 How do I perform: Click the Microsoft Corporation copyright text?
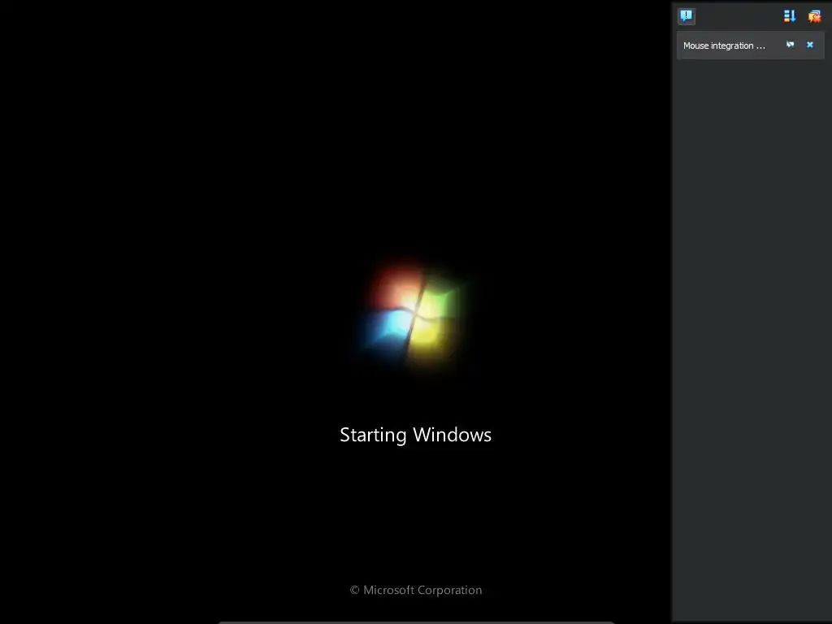tap(416, 590)
